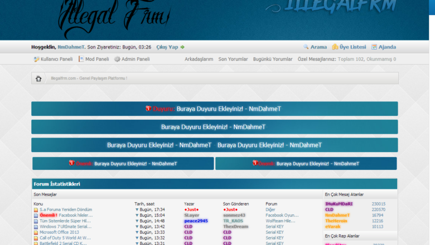
Task: Click the green arrow next to Çıkış Yap
Action: 182,47
